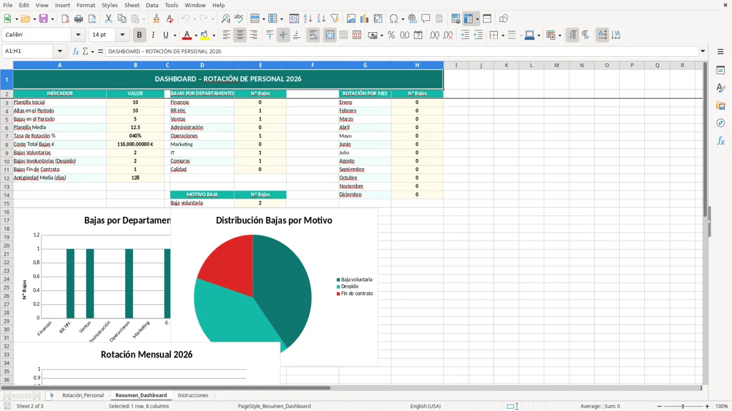Open the sidebar Gallery panel

coord(720,105)
